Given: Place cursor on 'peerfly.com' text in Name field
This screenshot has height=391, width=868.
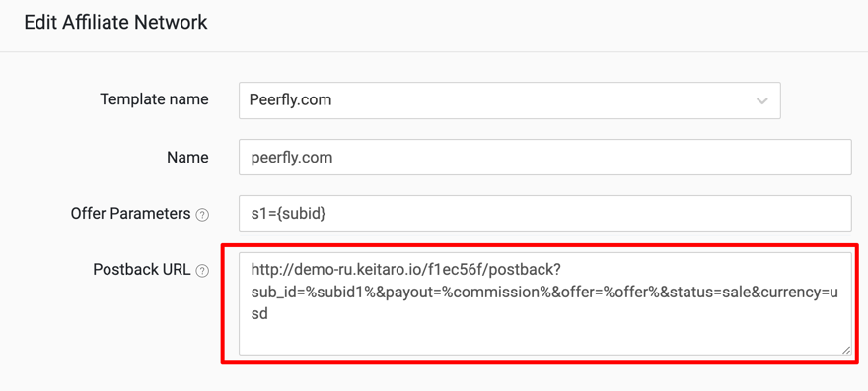Looking at the screenshot, I should coord(292,158).
